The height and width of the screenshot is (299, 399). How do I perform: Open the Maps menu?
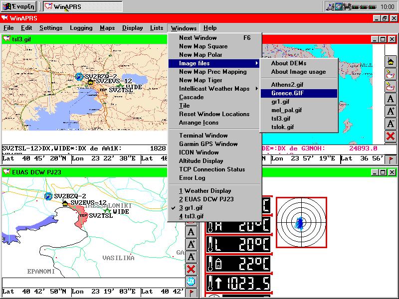click(x=107, y=28)
